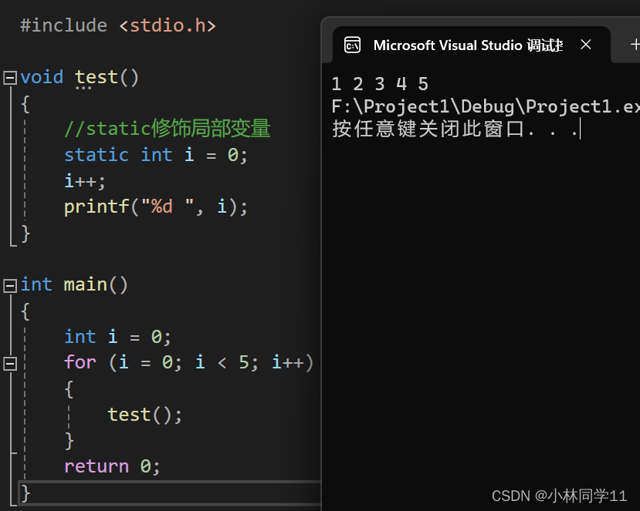Click the printf("%d ", i); statement
The width and height of the screenshot is (640, 511).
pos(156,207)
